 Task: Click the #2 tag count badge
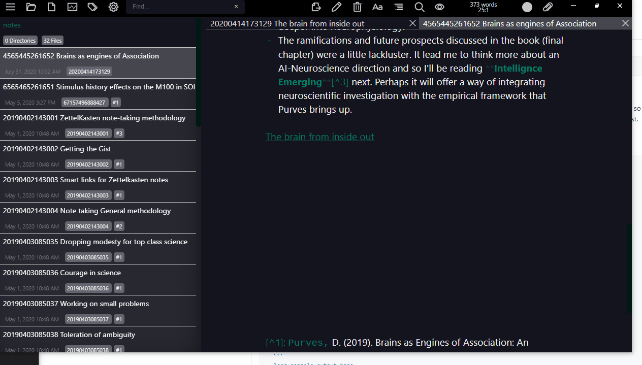pyautogui.click(x=119, y=226)
